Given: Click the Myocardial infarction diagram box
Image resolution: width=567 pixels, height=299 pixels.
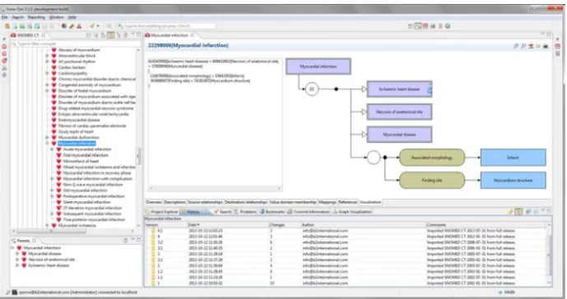Looking at the screenshot, I should (x=318, y=67).
